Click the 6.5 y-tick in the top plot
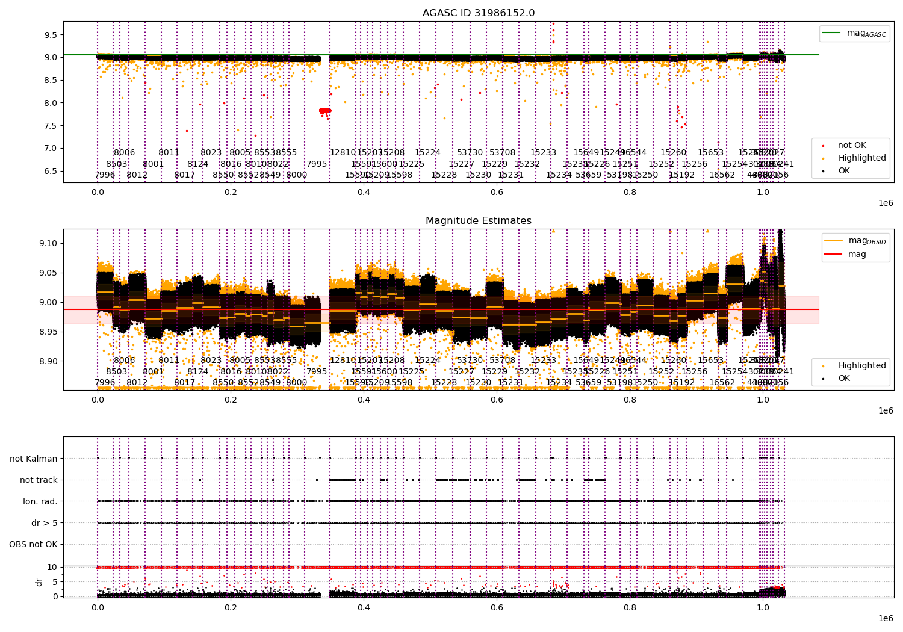This screenshot has width=903, height=632. coord(51,171)
